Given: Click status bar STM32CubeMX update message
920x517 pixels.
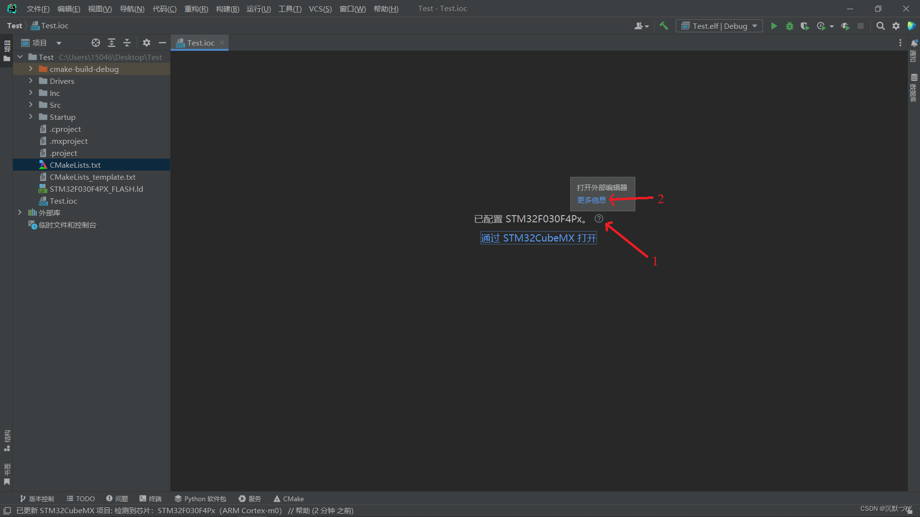Looking at the screenshot, I should [x=185, y=511].
